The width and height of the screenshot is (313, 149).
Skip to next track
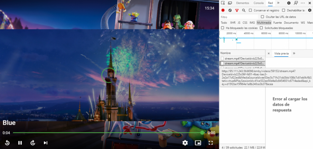click(45, 143)
